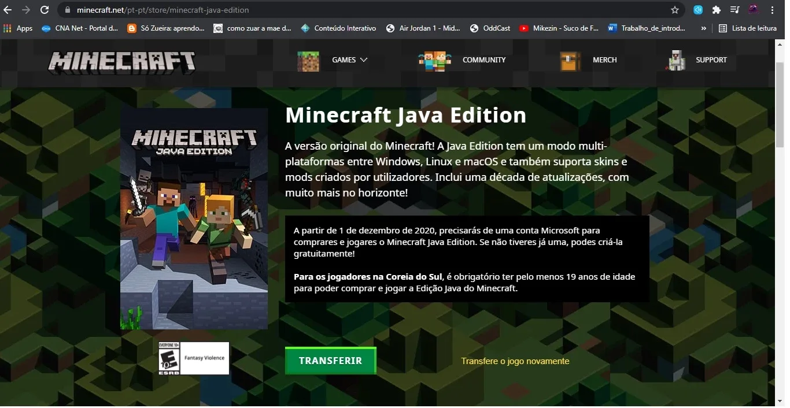Viewport: 790px width, 408px height.
Task: Click the Minecraft Java Edition box art
Action: [194, 218]
